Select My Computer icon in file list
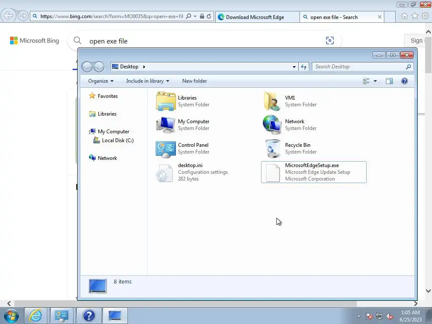The width and height of the screenshot is (432, 324). pos(165,125)
